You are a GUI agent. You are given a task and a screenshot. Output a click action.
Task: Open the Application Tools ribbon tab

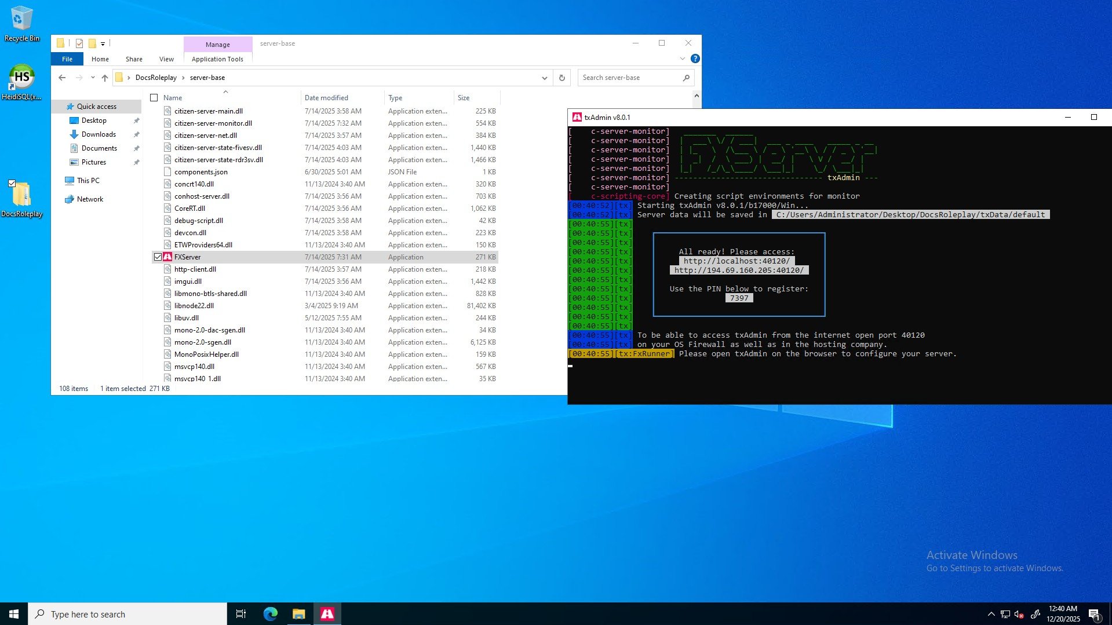coord(217,59)
